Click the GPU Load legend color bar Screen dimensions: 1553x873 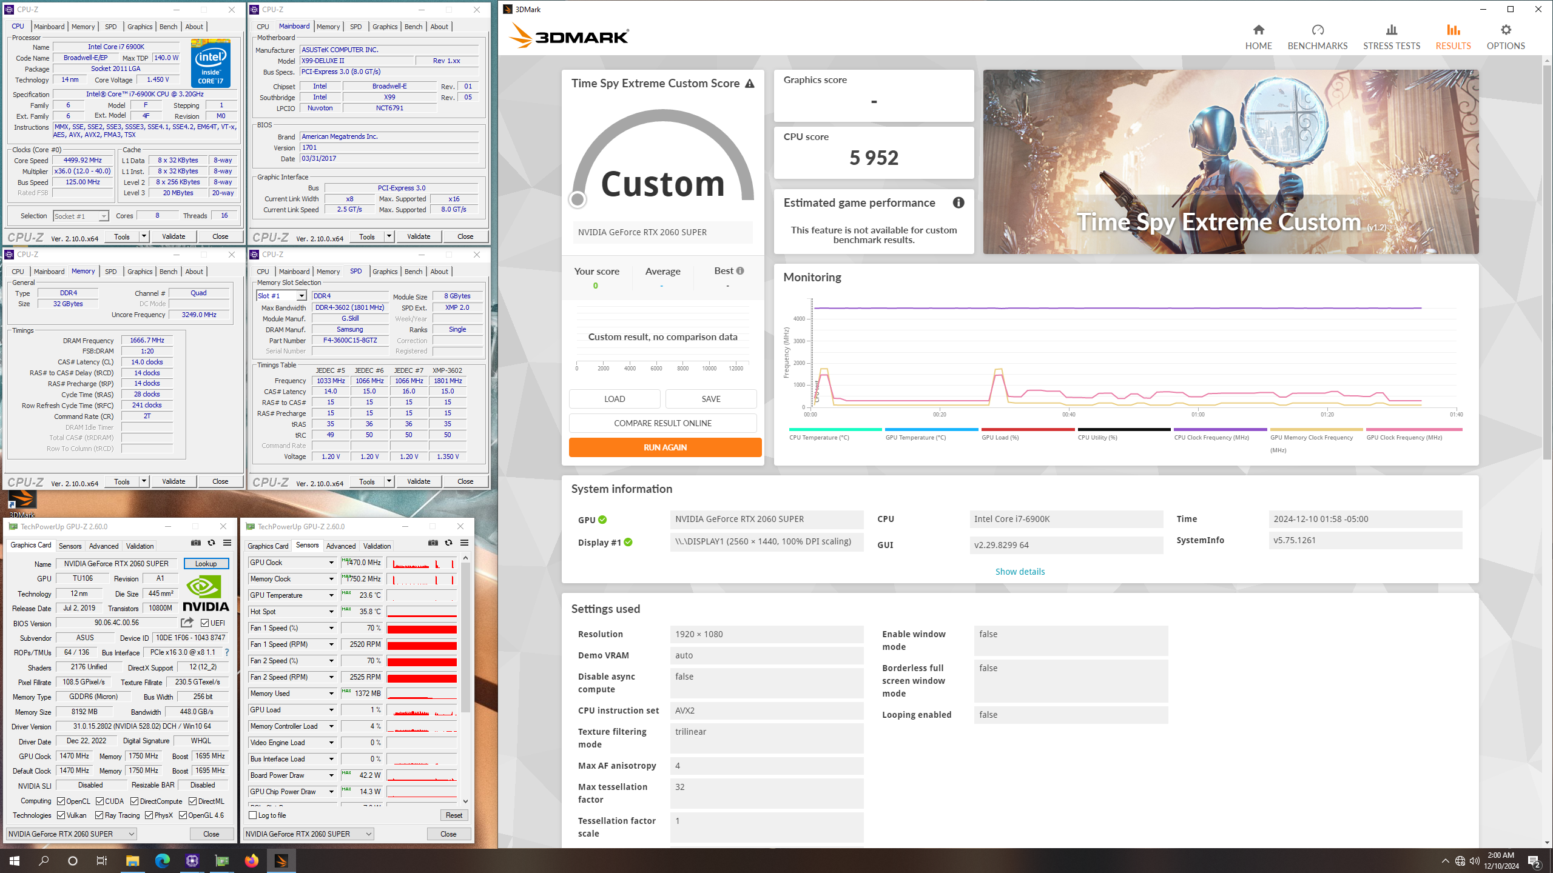tap(1028, 430)
